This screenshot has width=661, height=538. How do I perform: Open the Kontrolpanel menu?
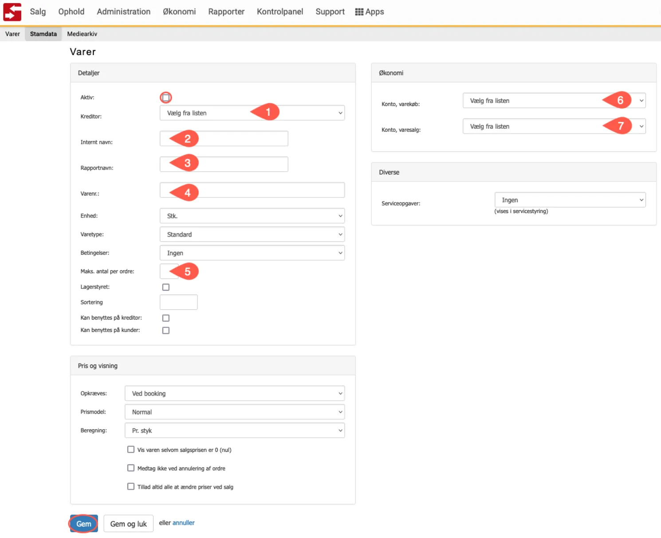(x=280, y=12)
